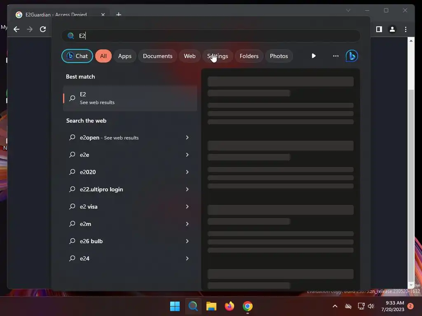422x316 pixels.
Task: Open Chrome tab search dropdown arrow
Action: click(348, 10)
